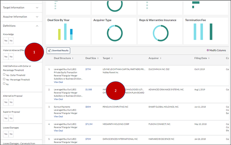Screen dimensions: 231x145
Task: Select Yes under Knowledge
Action: click(6, 41)
